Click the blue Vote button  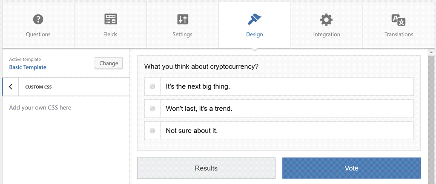point(351,168)
